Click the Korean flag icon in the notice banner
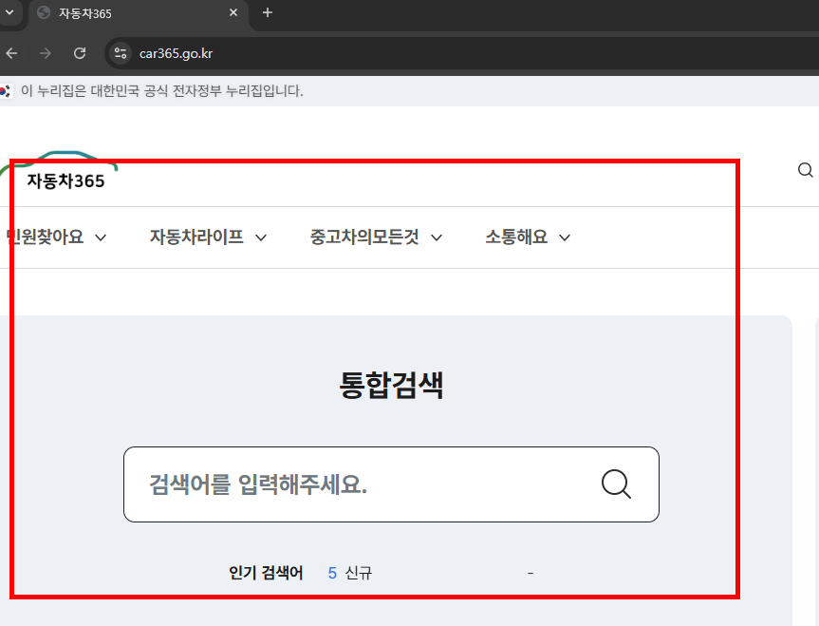The image size is (819, 626). coord(8,90)
